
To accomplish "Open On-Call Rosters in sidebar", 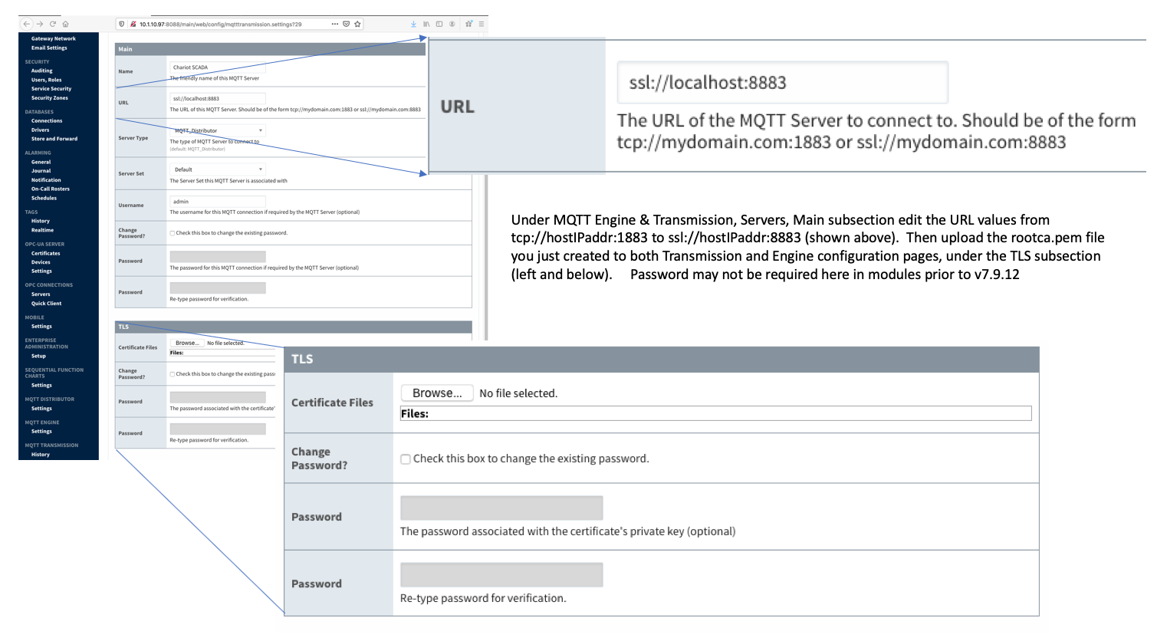I will pyautogui.click(x=51, y=189).
